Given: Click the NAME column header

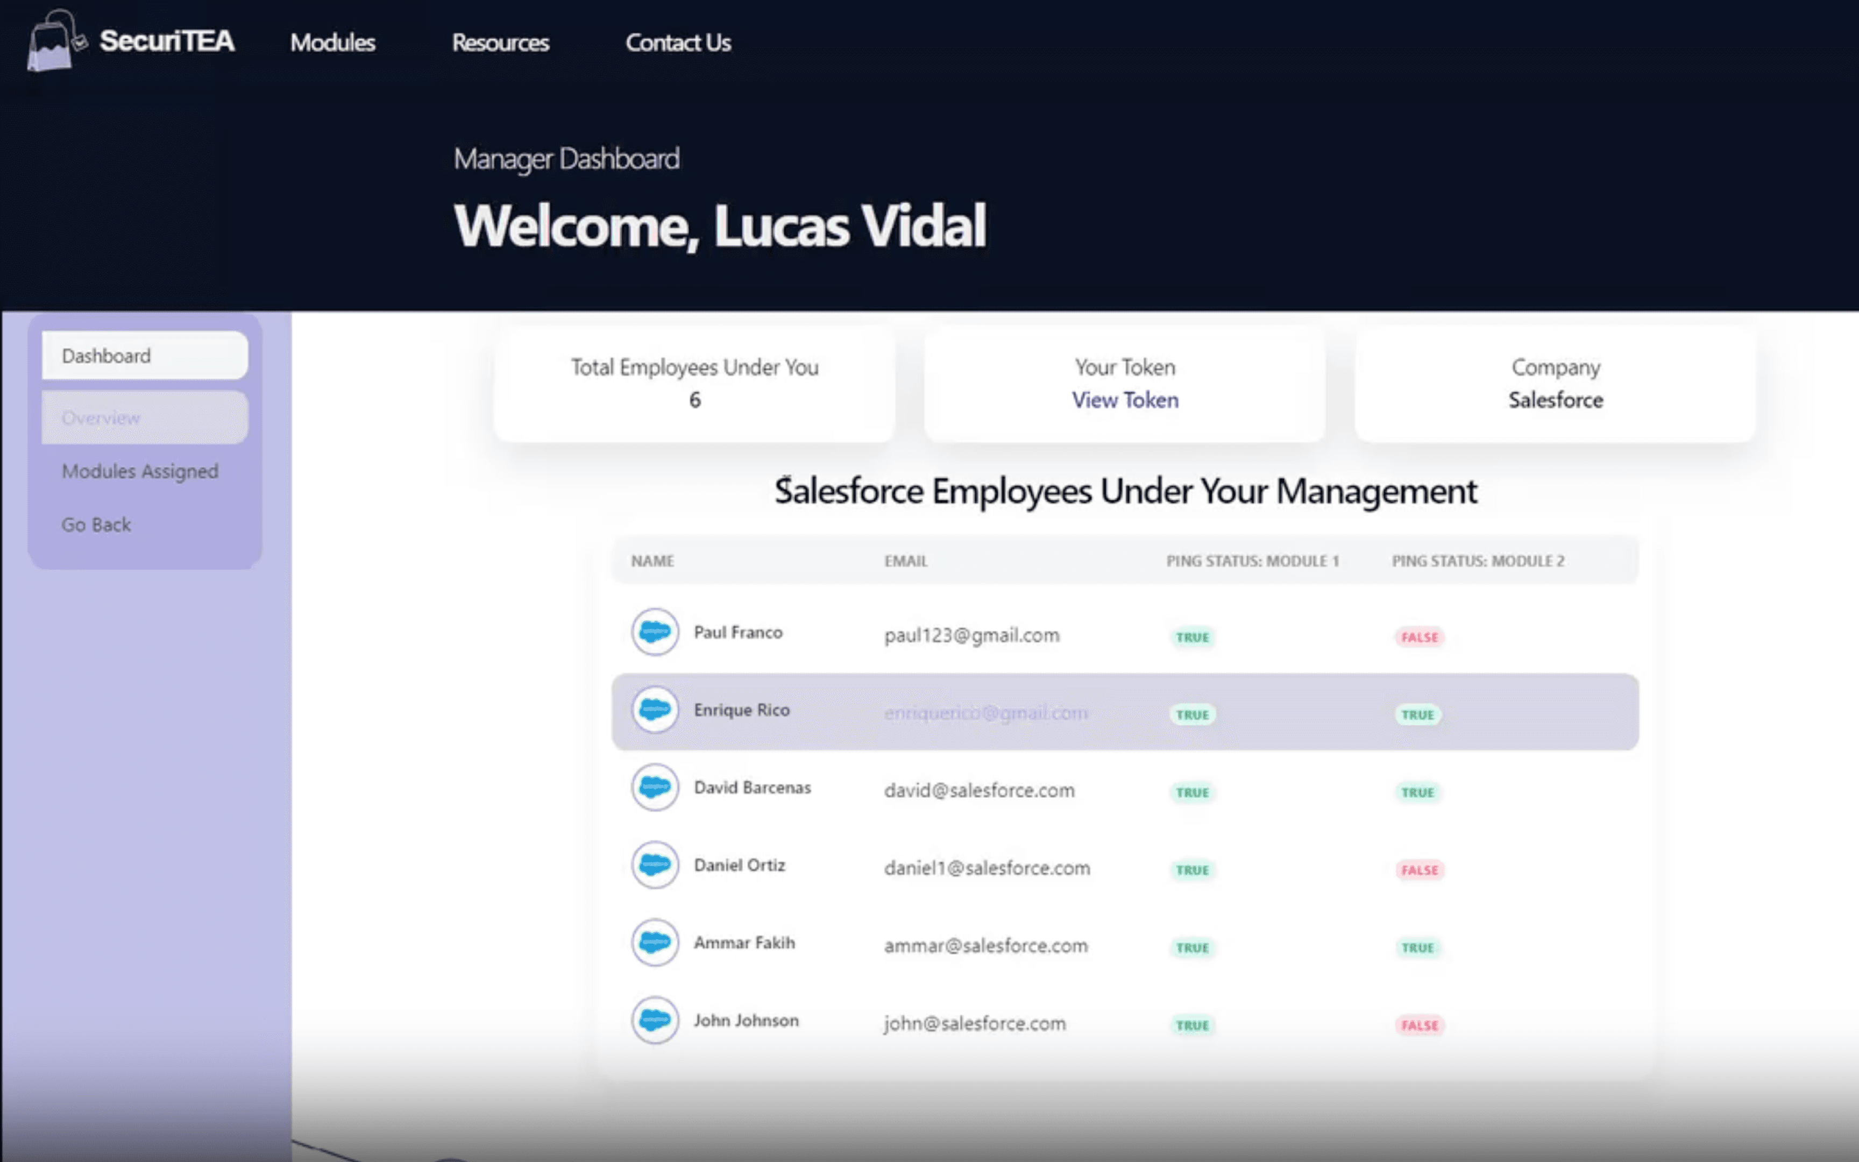Looking at the screenshot, I should pyautogui.click(x=652, y=561).
